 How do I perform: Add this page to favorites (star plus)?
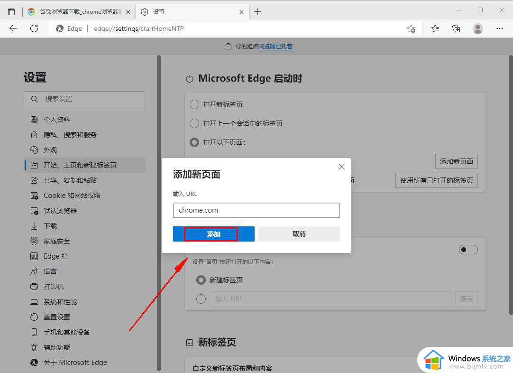[x=411, y=29]
